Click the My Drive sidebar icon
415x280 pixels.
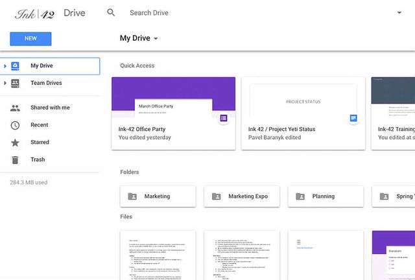tap(15, 66)
